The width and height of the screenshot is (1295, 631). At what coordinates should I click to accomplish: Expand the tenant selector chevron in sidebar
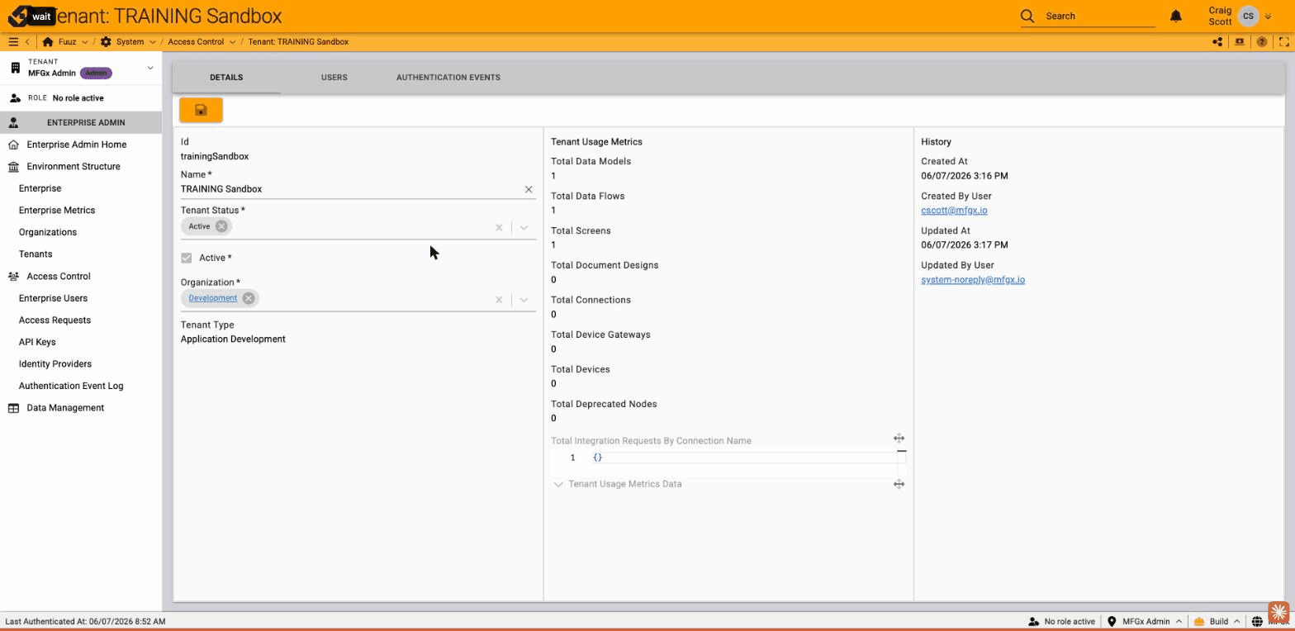150,68
